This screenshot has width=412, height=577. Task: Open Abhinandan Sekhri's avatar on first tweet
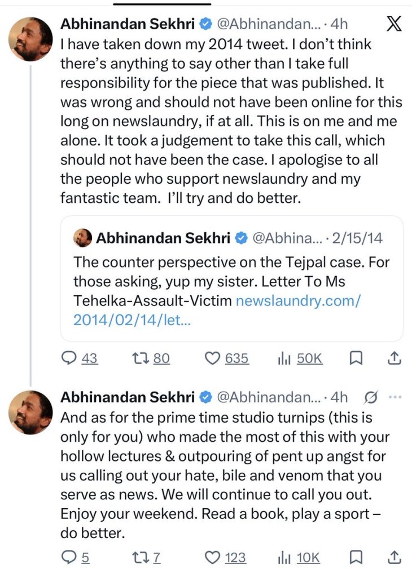[x=30, y=39]
